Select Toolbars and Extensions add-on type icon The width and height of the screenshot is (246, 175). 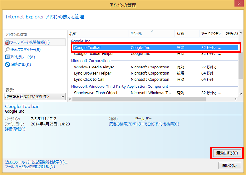coord(7,42)
